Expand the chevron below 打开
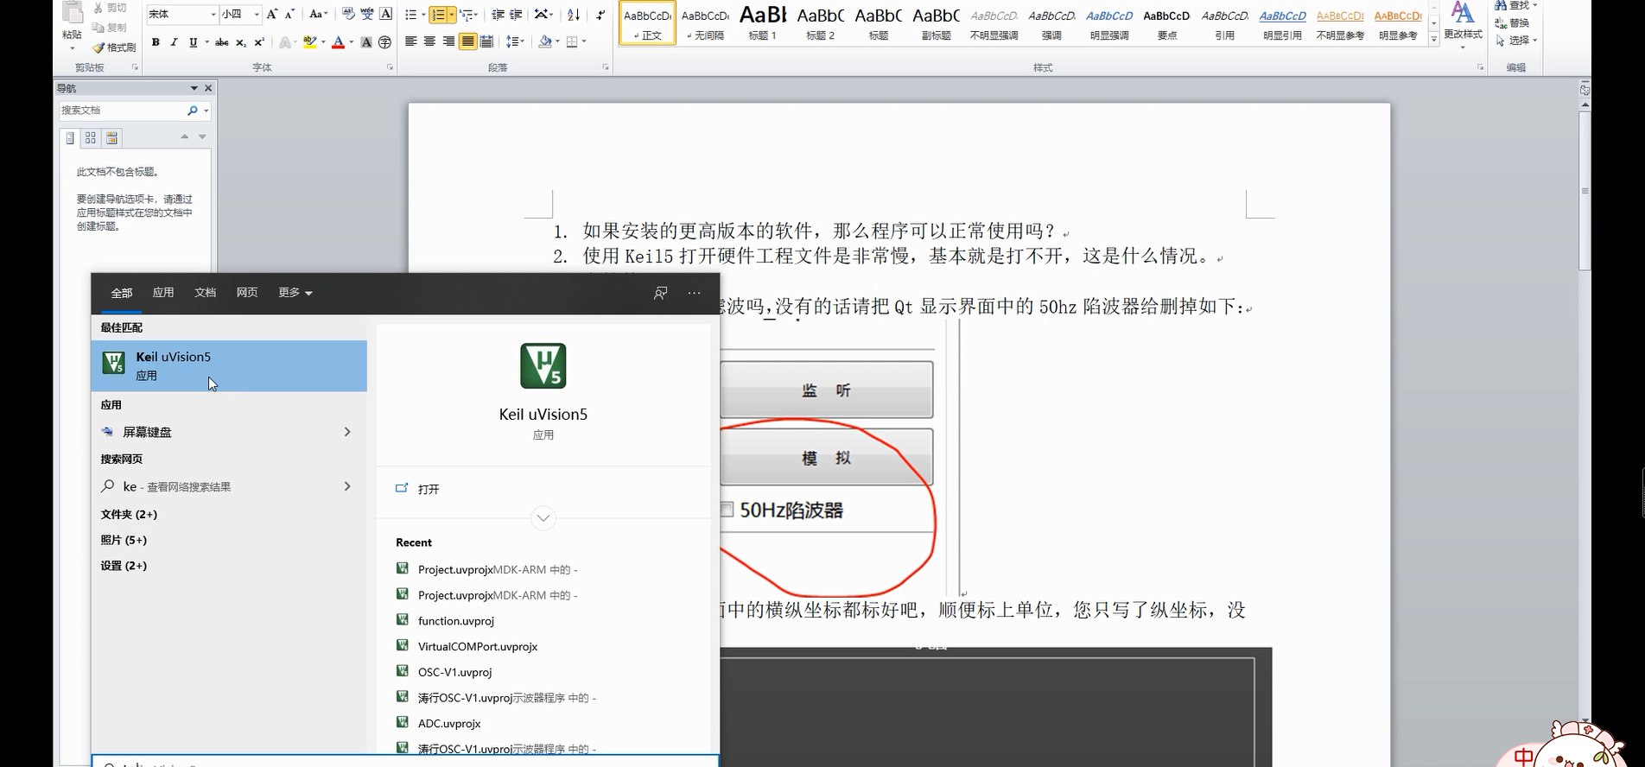 pyautogui.click(x=543, y=518)
